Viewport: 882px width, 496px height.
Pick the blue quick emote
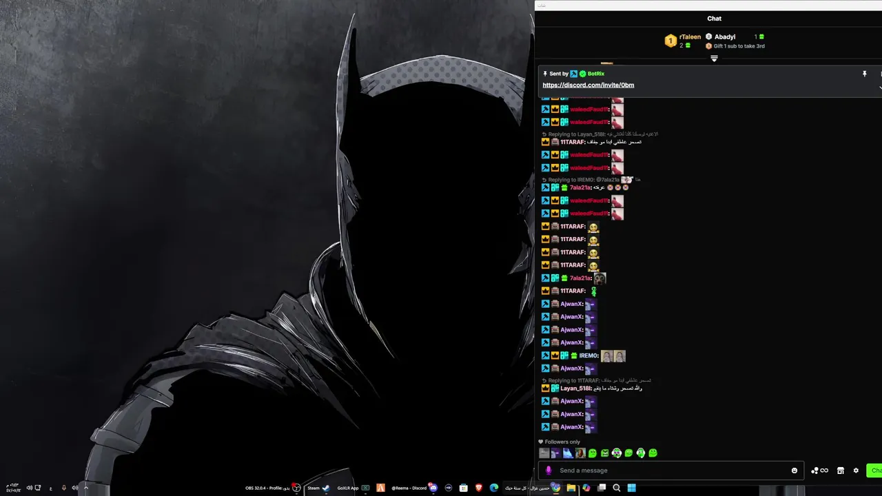click(x=568, y=453)
